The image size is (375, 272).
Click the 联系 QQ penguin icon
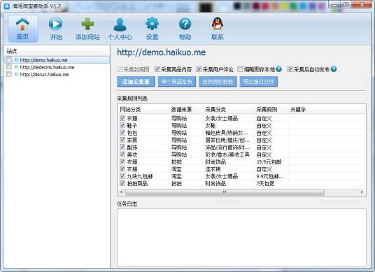[x=218, y=24]
